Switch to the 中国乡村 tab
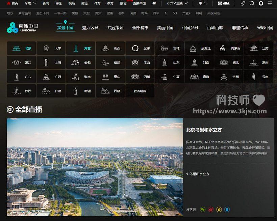This screenshot has height=221, width=277. (190, 28)
